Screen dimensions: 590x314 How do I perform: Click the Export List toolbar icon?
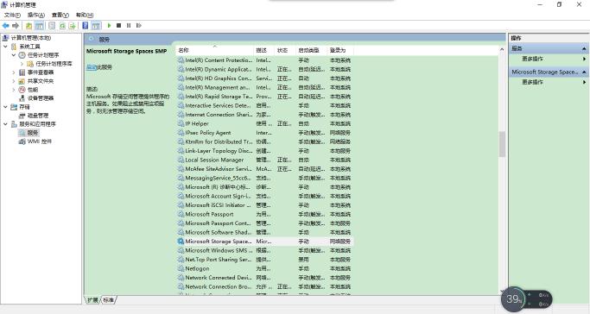72,26
